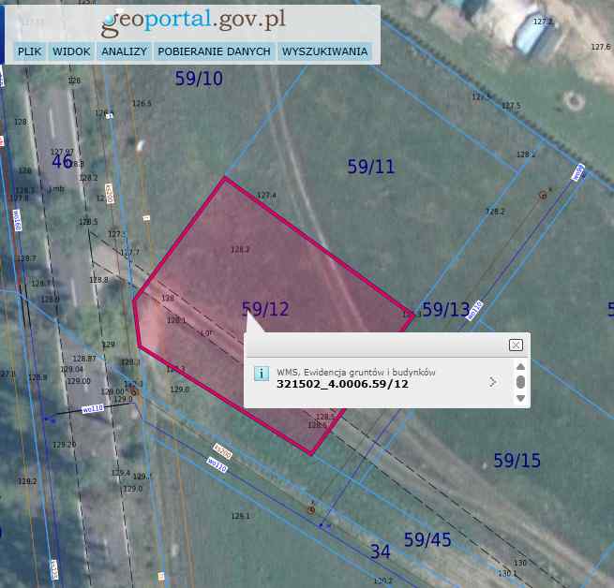This screenshot has width=614, height=588.
Task: Click the popup scrollbar up arrow
Action: pos(520,366)
